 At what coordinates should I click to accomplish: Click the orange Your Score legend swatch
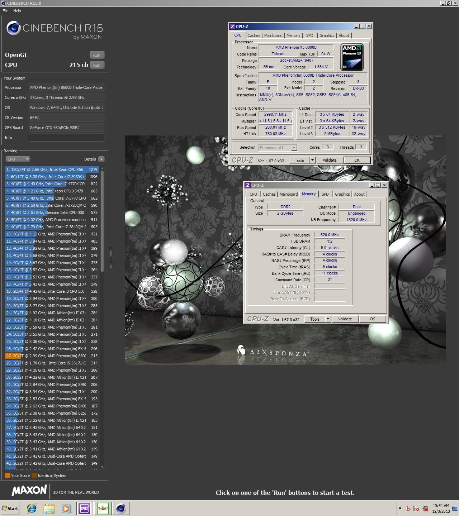coord(8,476)
